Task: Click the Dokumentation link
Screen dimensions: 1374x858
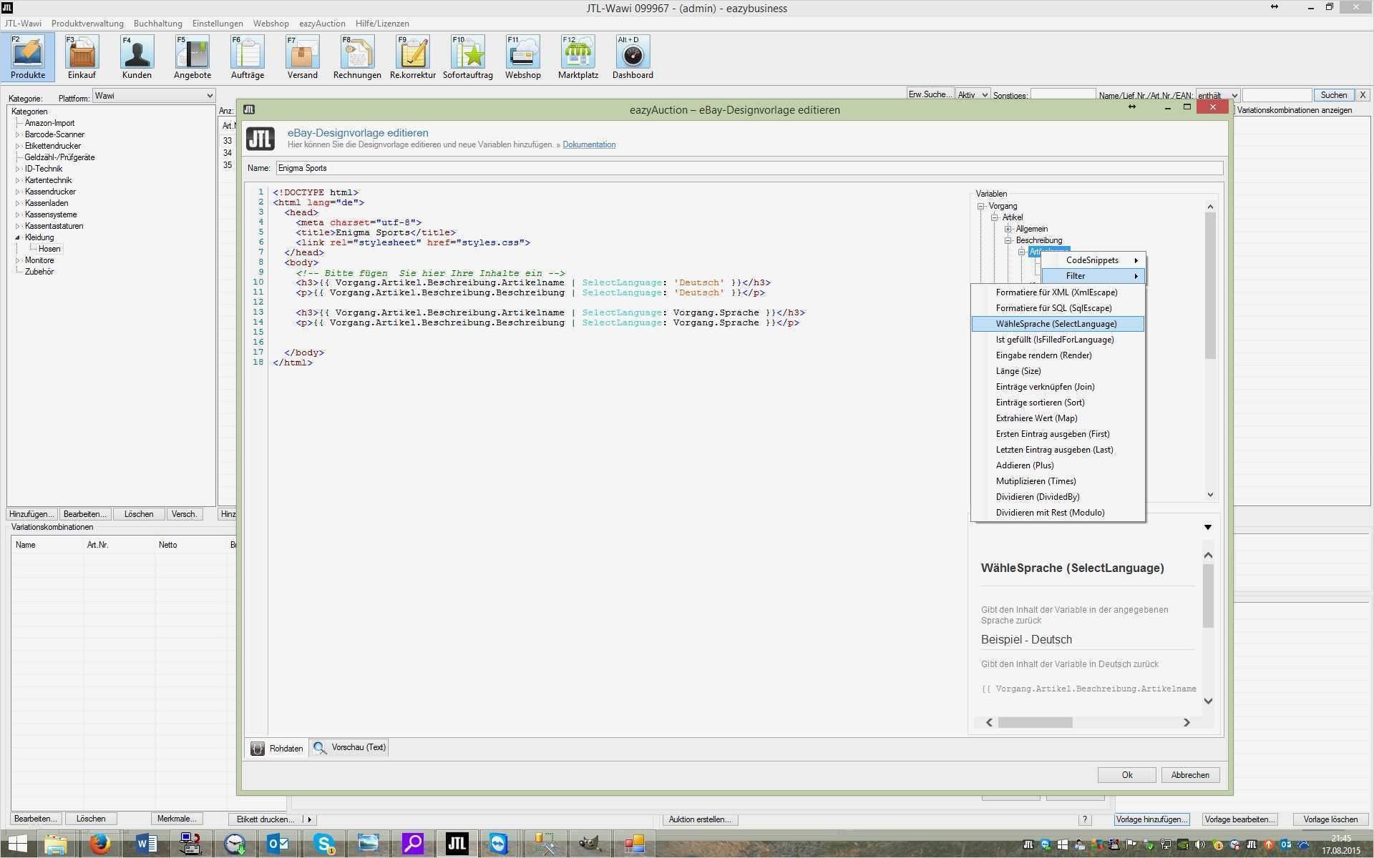Action: coord(588,144)
